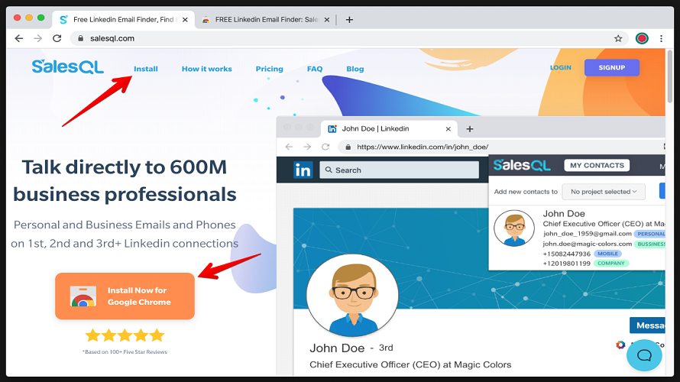Close the John Doe | Linkedin demo tab
Image resolution: width=680 pixels, height=382 pixels.
[x=448, y=129]
